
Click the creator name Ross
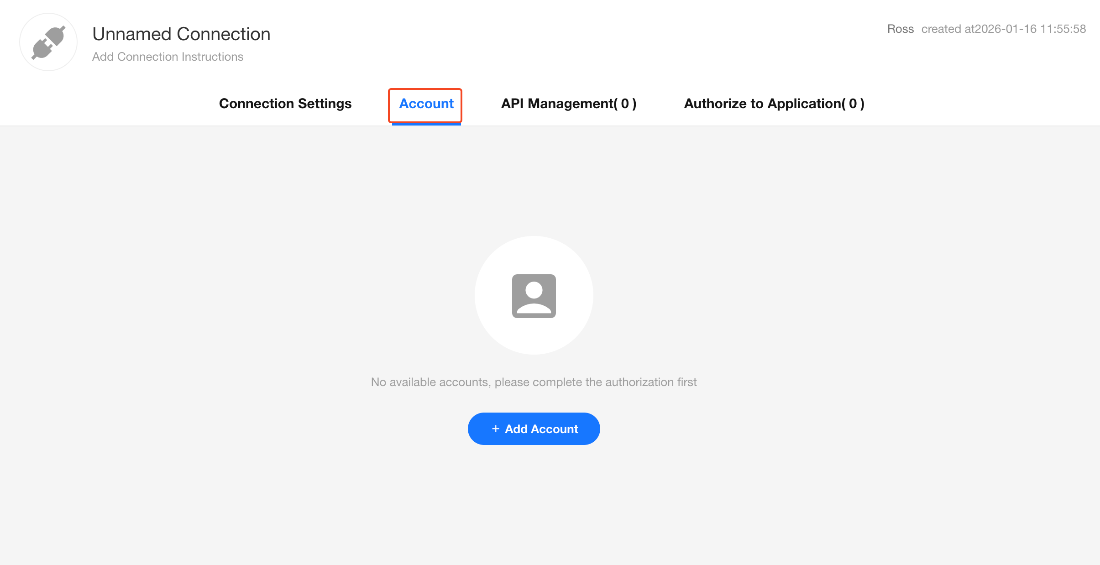tap(900, 29)
